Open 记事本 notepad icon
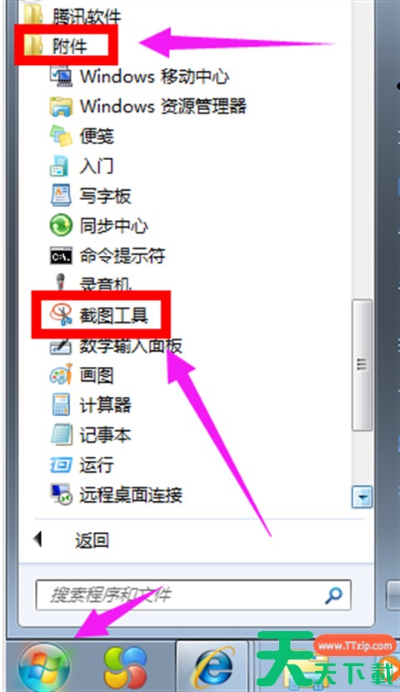The image size is (400, 692). (61, 434)
